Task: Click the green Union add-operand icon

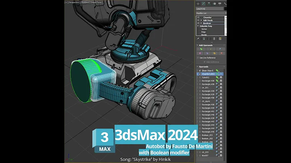Action: (201, 49)
